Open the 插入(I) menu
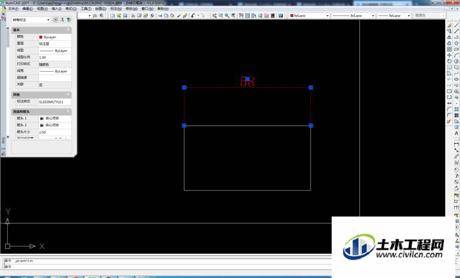The image size is (460, 278). pos(57,9)
